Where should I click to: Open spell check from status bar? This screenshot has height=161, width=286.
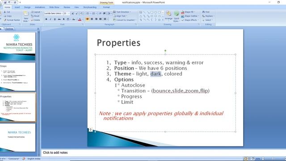click(24, 159)
